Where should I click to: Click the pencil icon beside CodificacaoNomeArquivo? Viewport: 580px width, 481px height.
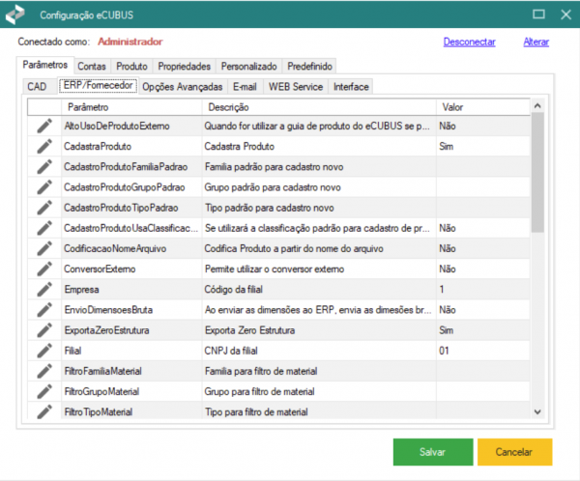44,248
